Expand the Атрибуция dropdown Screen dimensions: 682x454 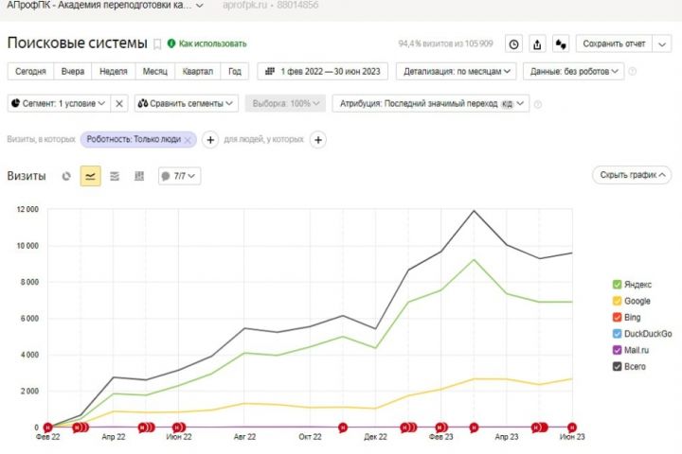(x=430, y=103)
